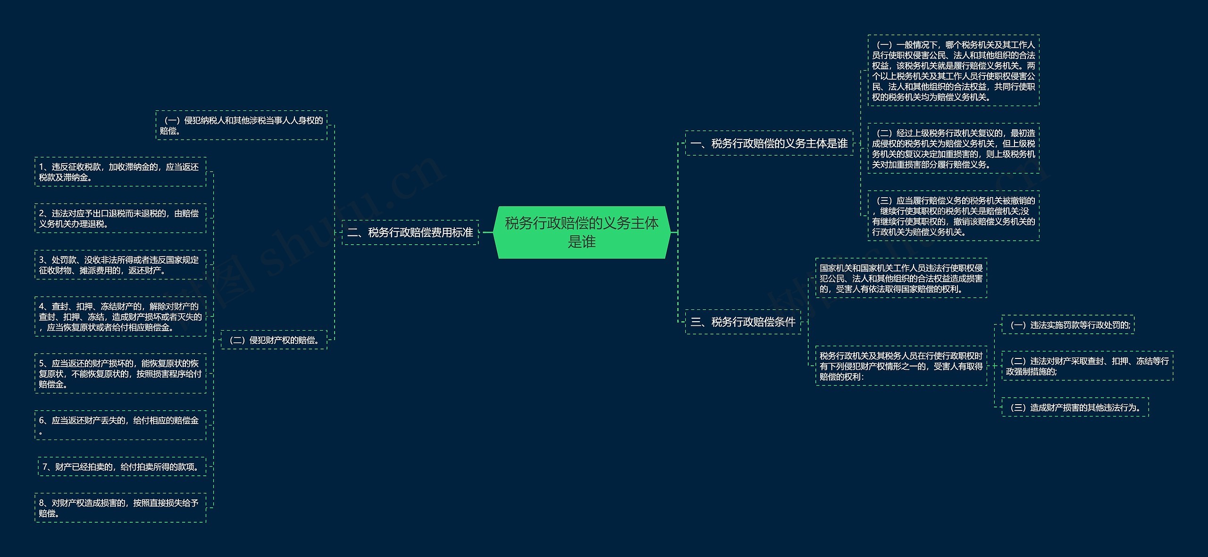Screen dimensions: 1208x557
Task: Click branch 一、税务行政赔偿的义务主体是谁
Action: click(x=769, y=143)
